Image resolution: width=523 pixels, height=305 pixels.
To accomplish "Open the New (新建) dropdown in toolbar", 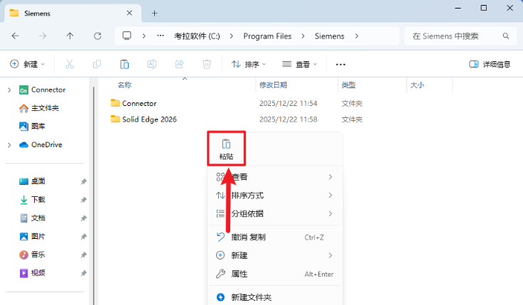I will (x=28, y=64).
